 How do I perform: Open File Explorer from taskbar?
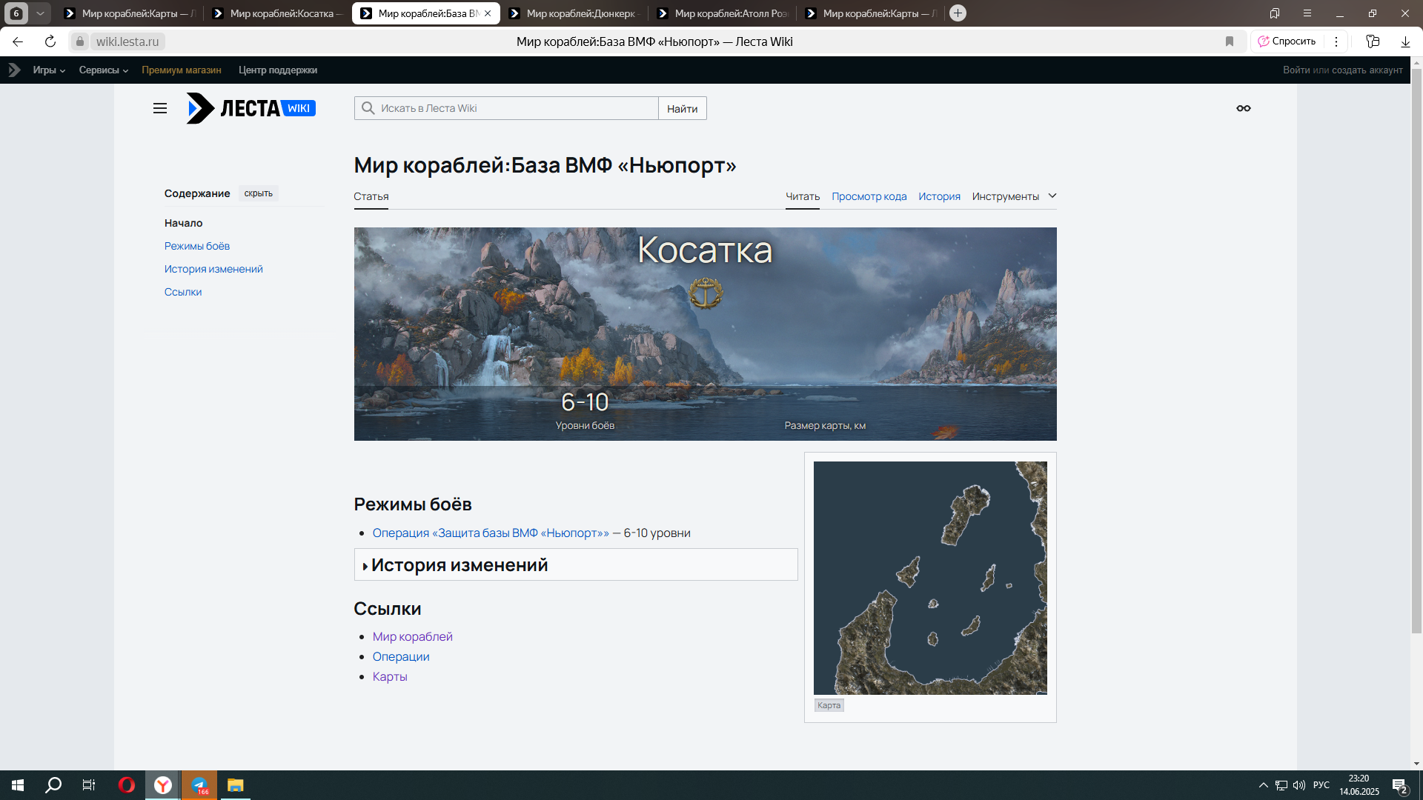tap(236, 785)
